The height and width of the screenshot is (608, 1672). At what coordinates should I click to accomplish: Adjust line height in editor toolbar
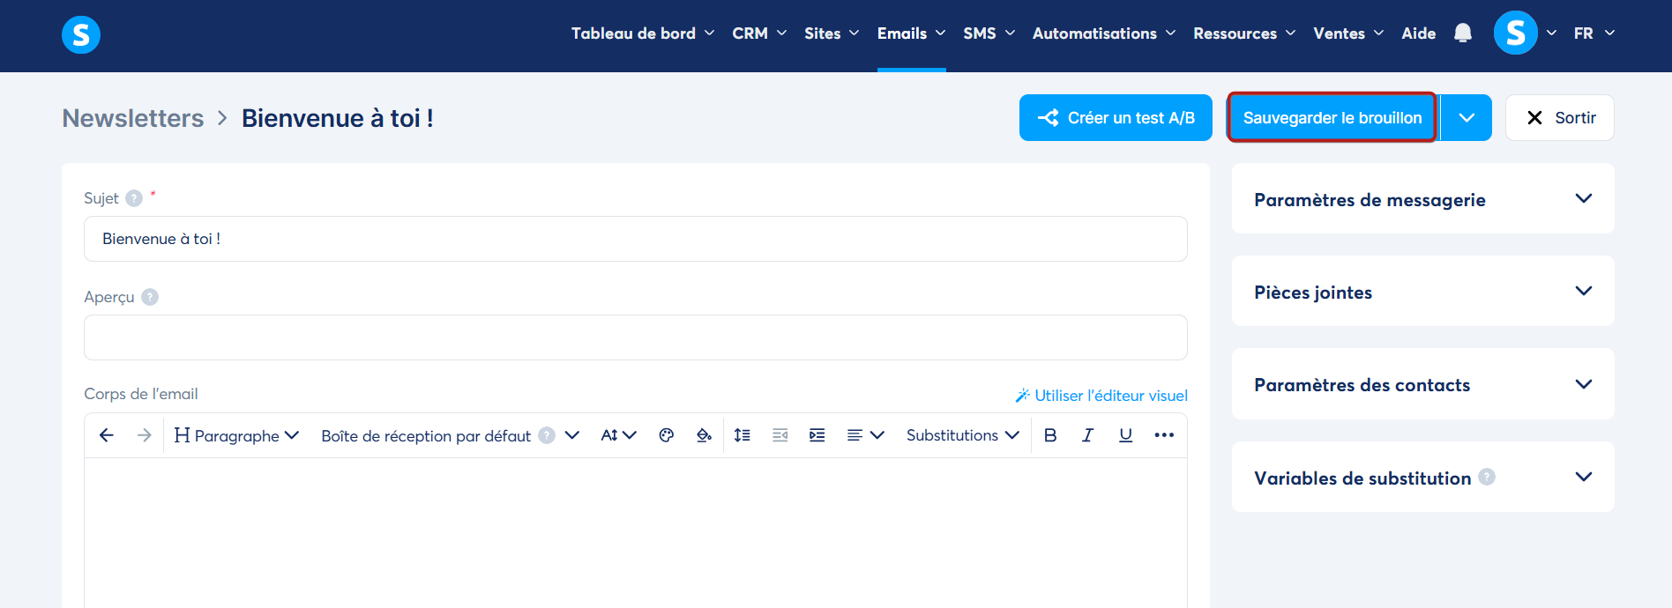[x=743, y=435]
